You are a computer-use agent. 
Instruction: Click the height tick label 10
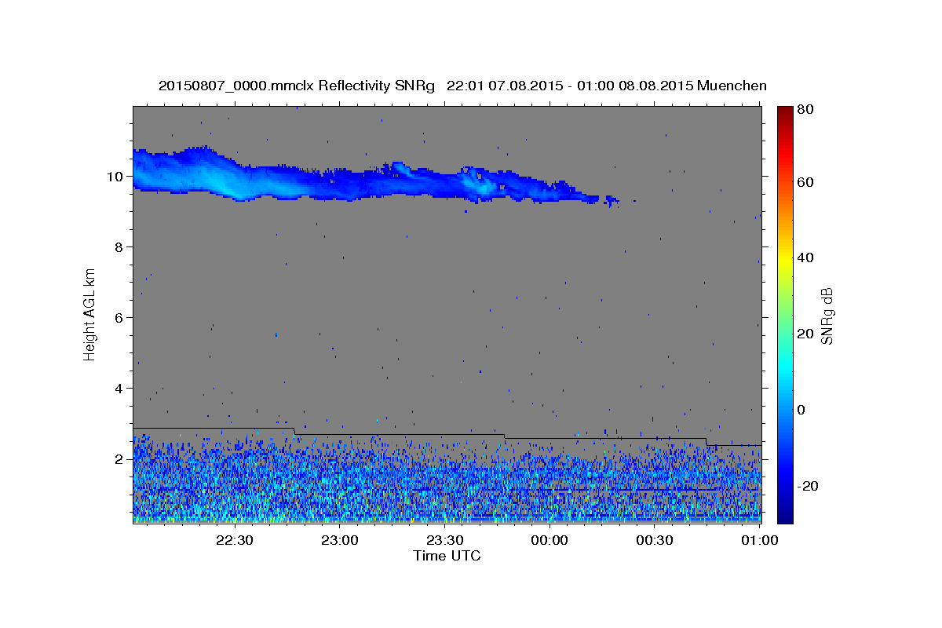(117, 177)
